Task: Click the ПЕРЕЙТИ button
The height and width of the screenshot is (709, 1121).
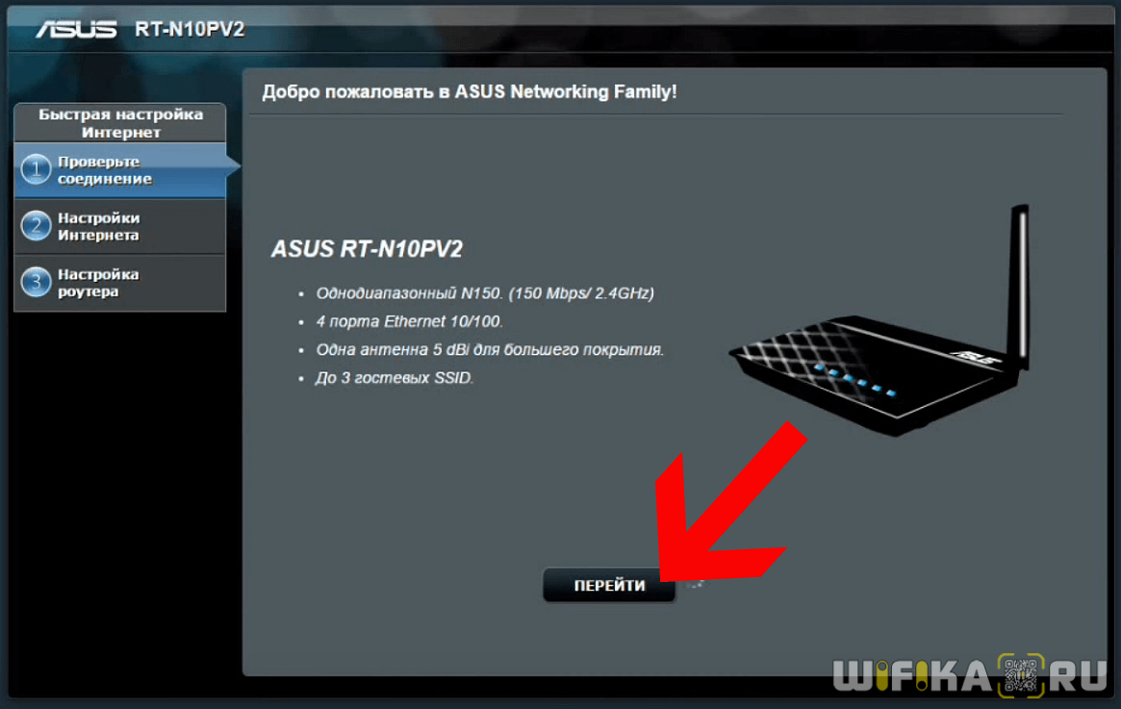Action: [609, 585]
